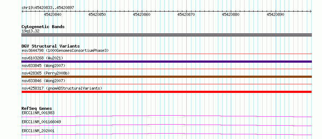This screenshot has width=322, height=139.
Task: Click ruler position 45420860
Action: (142, 14)
